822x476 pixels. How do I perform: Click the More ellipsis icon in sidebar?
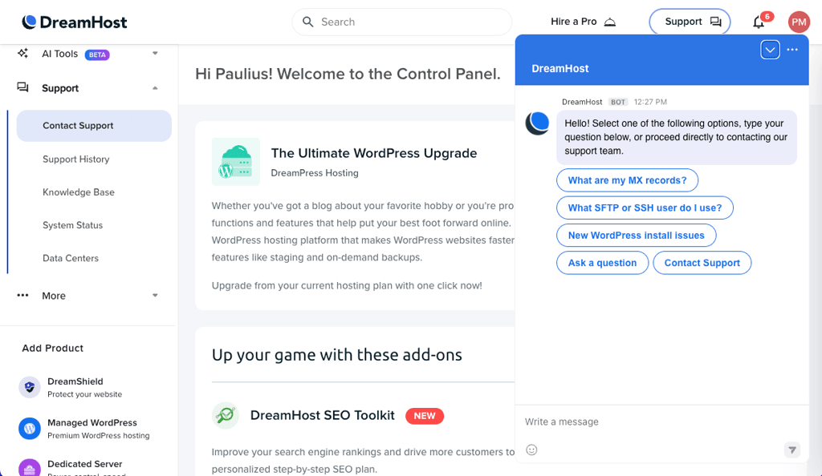22,295
